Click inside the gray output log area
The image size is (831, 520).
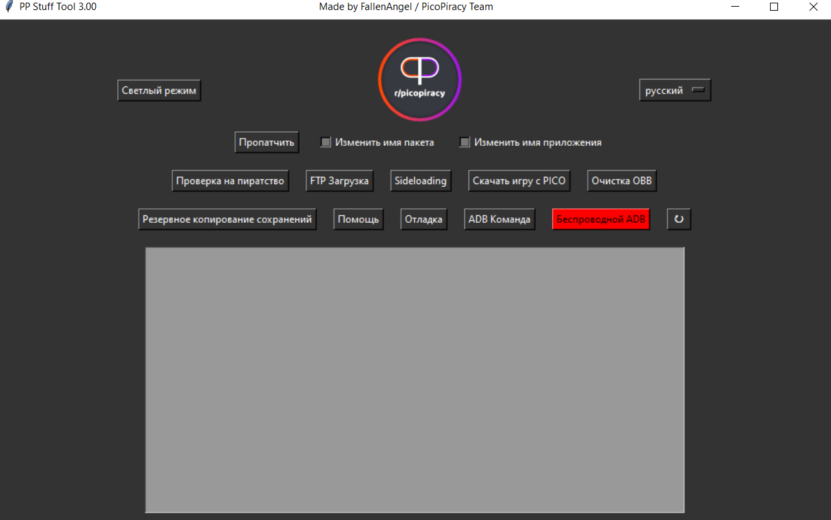[x=415, y=380]
